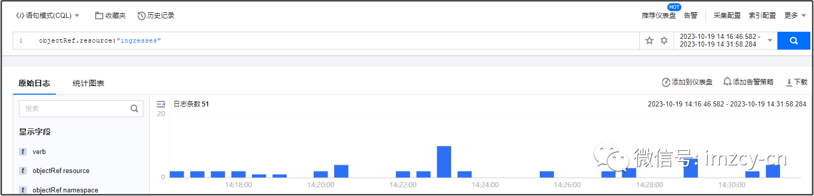This screenshot has width=814, height=196.
Task: Switch to the 统计图表 tab
Action: click(88, 83)
